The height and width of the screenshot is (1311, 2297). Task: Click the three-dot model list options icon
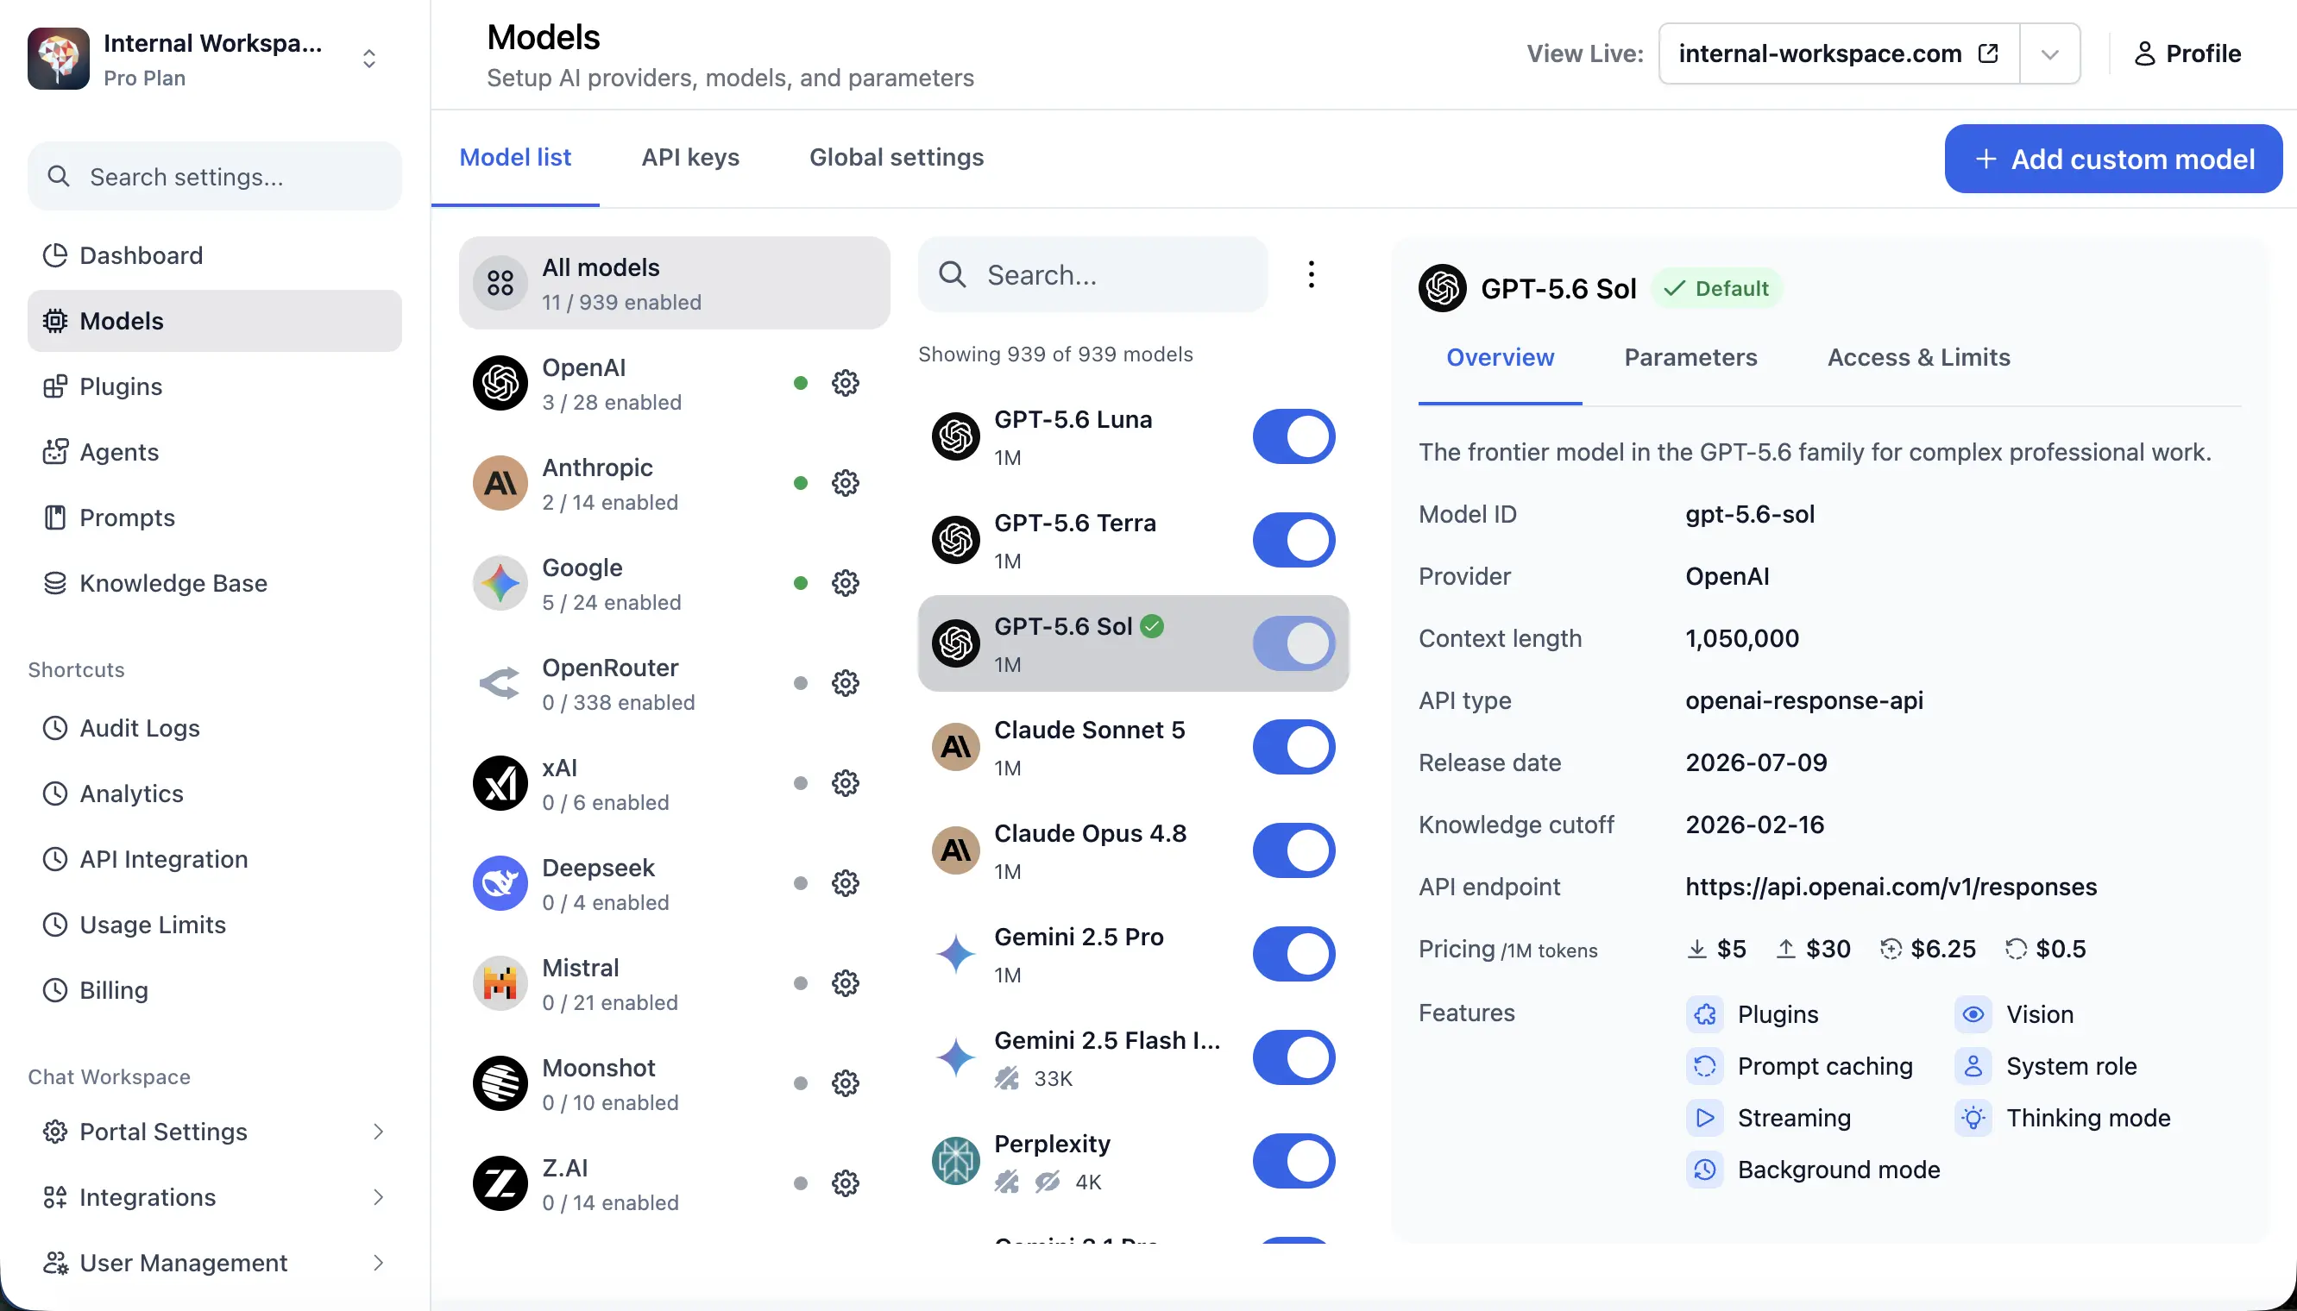(x=1312, y=274)
